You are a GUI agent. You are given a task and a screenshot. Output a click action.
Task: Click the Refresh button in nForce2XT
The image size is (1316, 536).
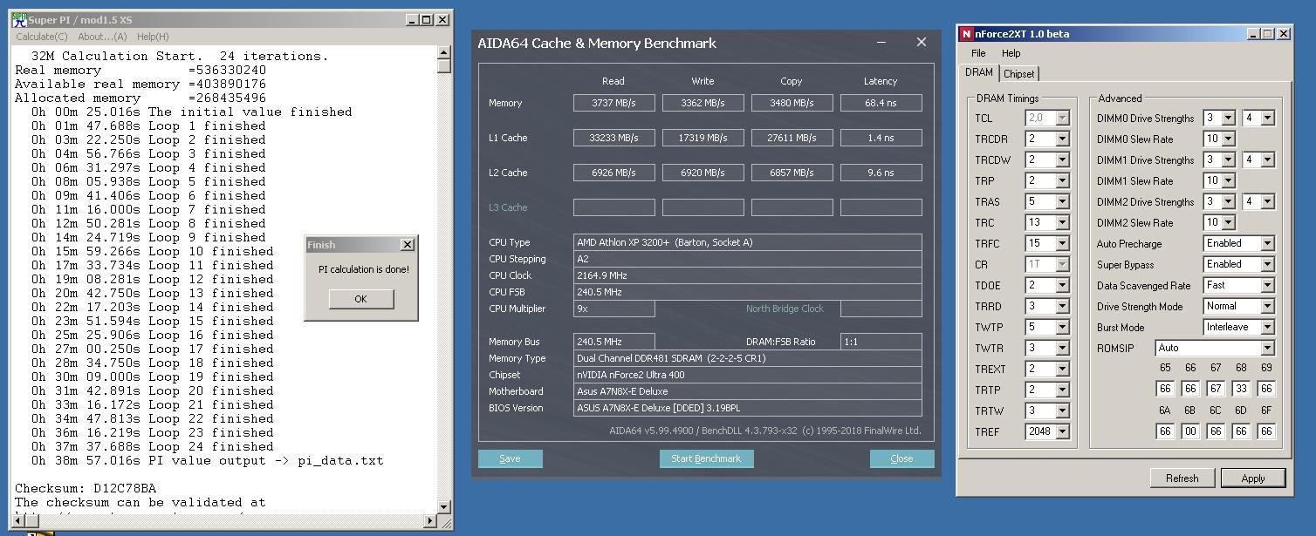tap(1182, 478)
